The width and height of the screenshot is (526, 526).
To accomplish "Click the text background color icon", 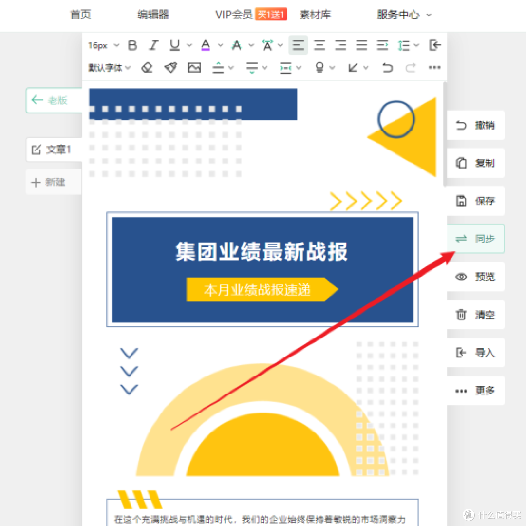I will [x=237, y=45].
